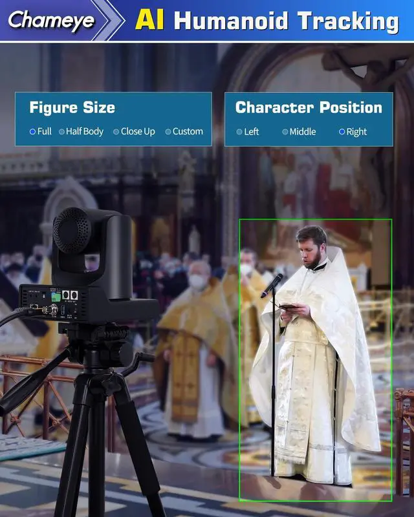Image resolution: width=414 pixels, height=517 pixels.
Task: Pick the Close Up radio button
Action: click(116, 131)
